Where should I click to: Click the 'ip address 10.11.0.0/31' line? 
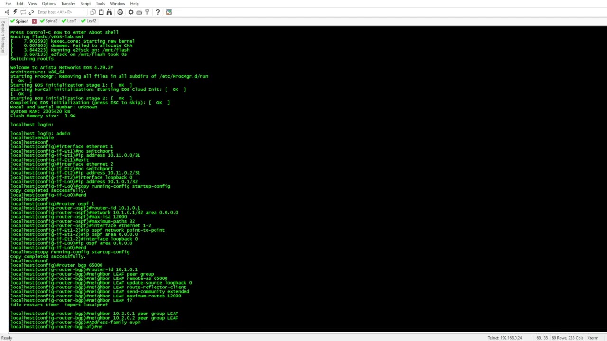(75, 155)
